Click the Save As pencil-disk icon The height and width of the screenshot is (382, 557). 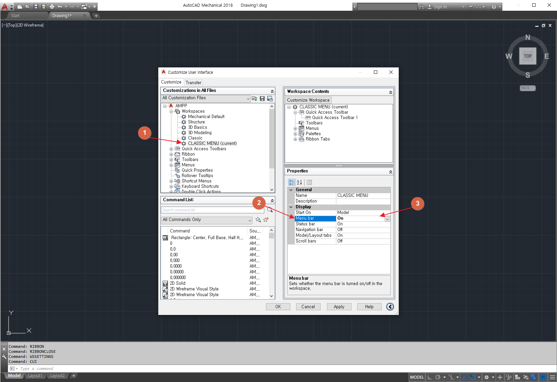coord(44,6)
